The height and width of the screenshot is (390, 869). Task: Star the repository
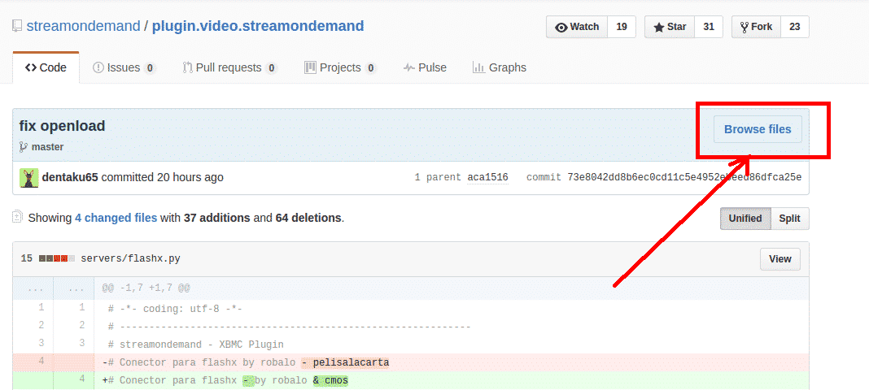click(669, 27)
